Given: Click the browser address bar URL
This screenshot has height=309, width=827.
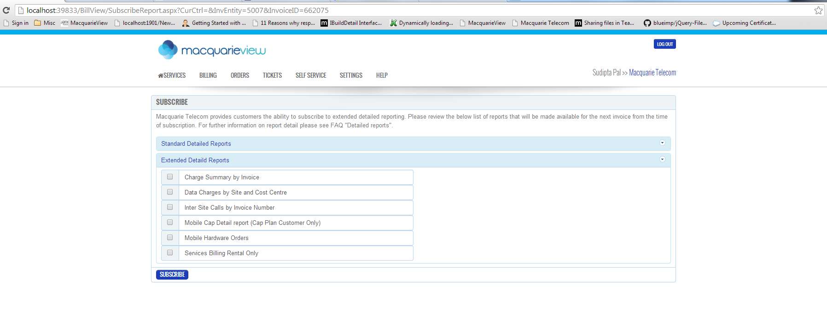Looking at the screenshot, I should [x=177, y=10].
